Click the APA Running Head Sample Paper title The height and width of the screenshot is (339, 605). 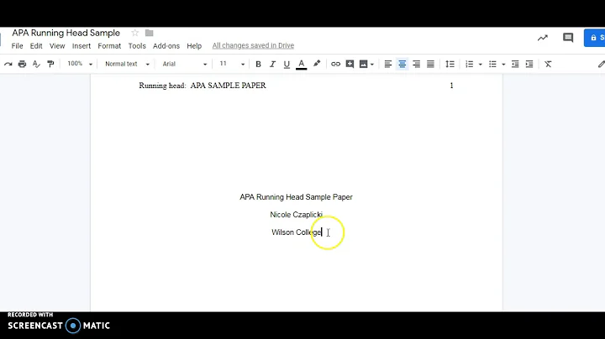[296, 197]
